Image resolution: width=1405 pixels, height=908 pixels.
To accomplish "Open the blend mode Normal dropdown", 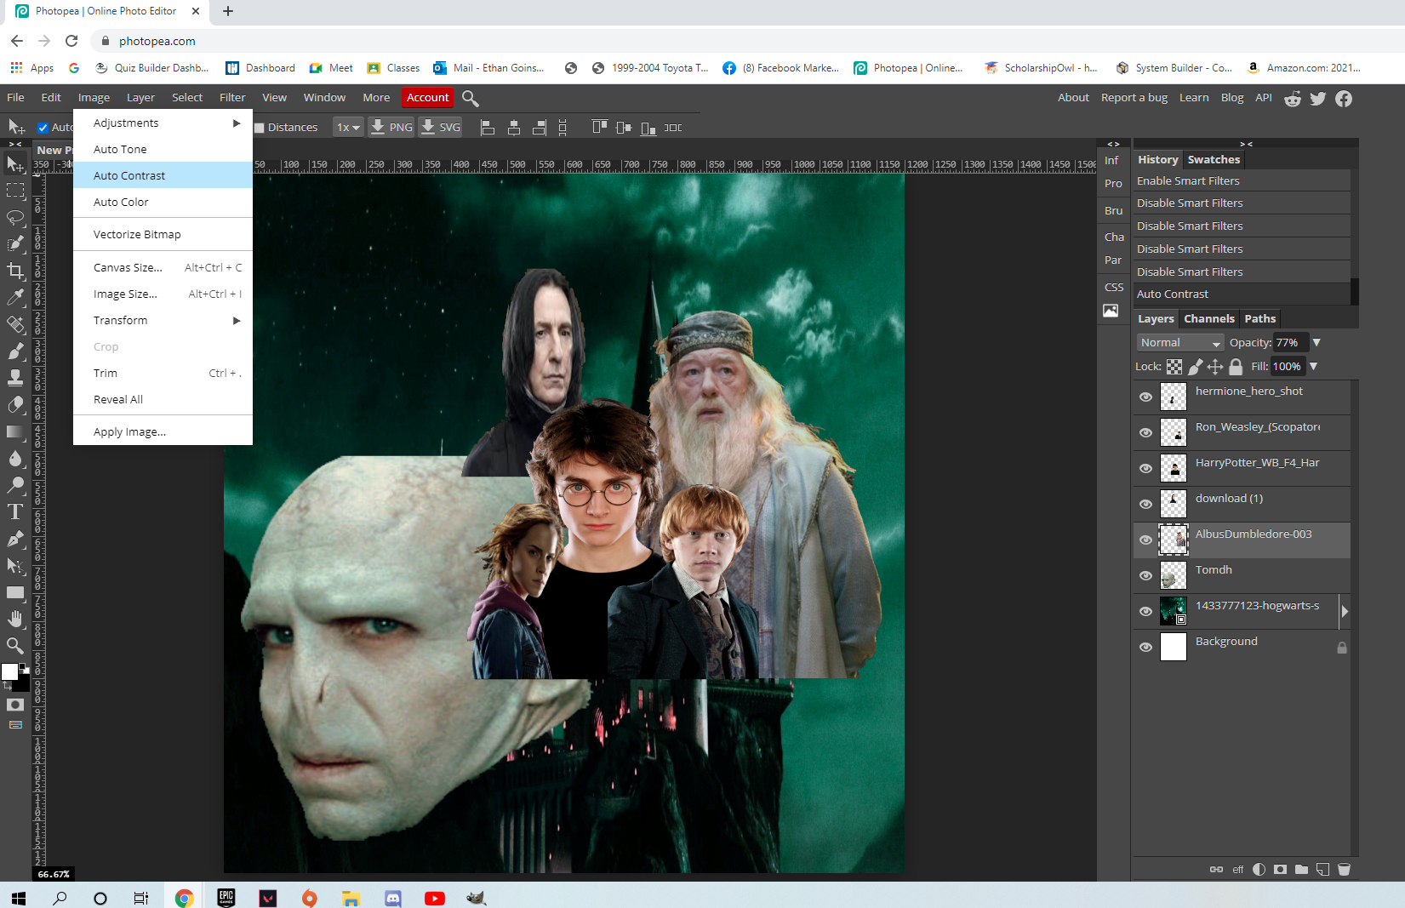I will pyautogui.click(x=1180, y=342).
